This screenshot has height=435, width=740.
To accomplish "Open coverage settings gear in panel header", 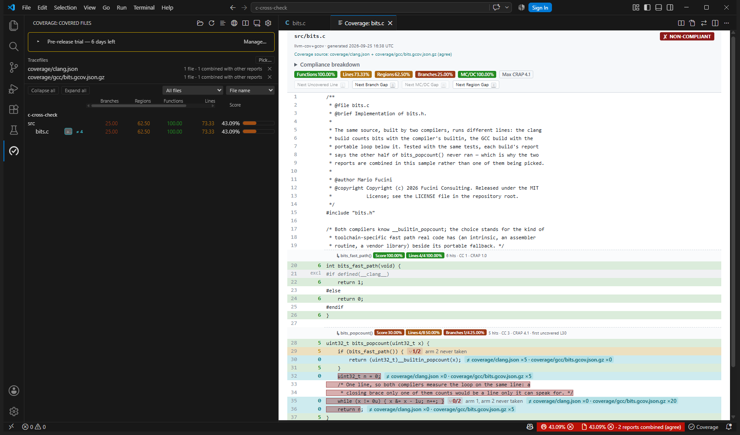I will (268, 23).
